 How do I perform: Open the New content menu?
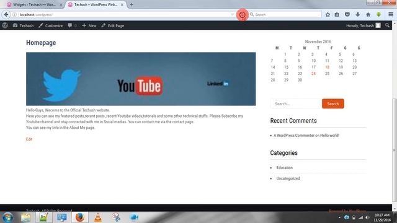pyautogui.click(x=89, y=25)
